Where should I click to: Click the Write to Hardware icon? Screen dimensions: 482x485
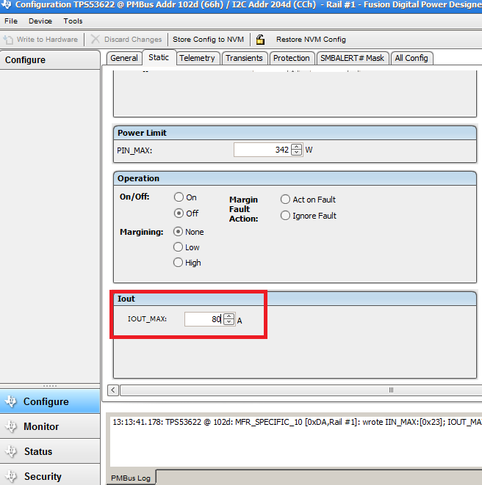click(8, 40)
